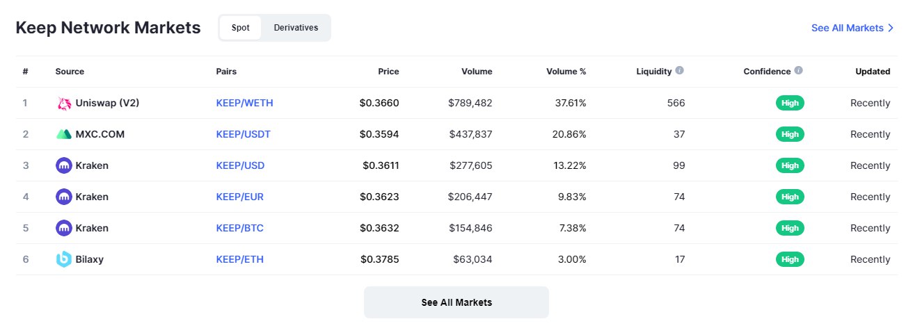Click the $789,482 volume value

point(470,103)
